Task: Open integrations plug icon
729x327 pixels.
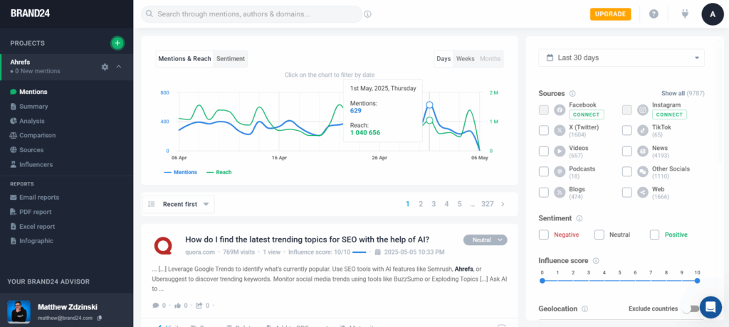Action: pyautogui.click(x=684, y=14)
